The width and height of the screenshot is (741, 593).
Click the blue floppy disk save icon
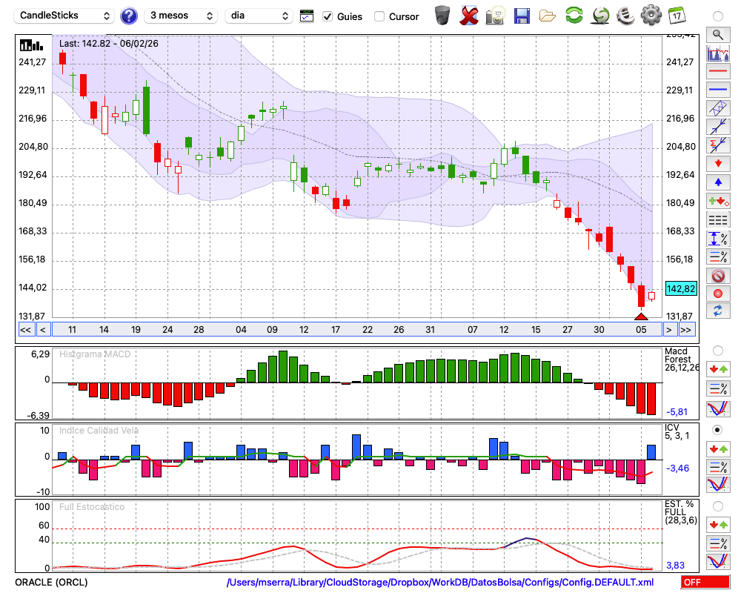pos(522,16)
